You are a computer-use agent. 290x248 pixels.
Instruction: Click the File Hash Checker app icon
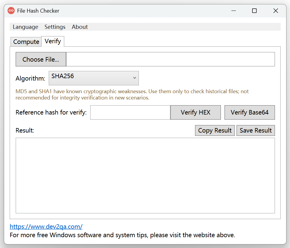[11, 11]
